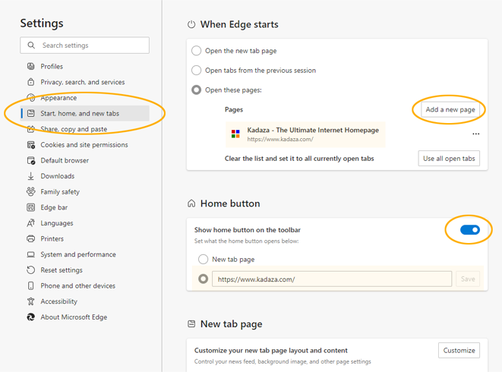The image size is (502, 372).
Task: Toggle Show home button on the toolbar
Action: [470, 229]
